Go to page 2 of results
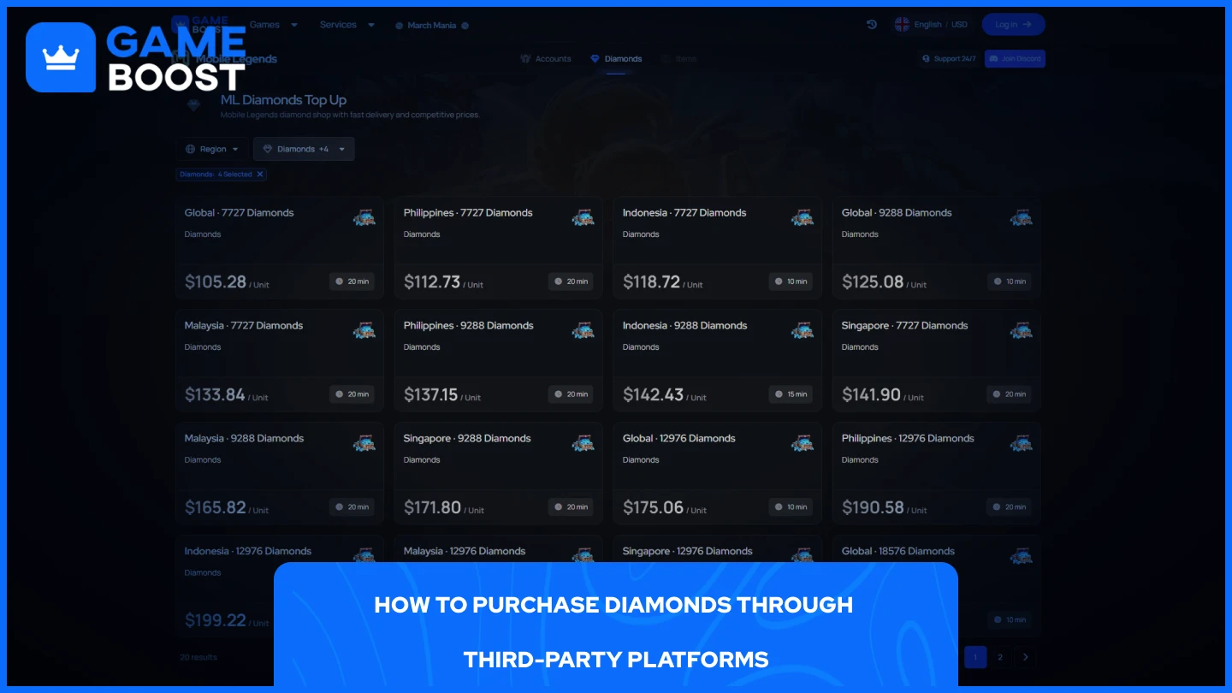 click(x=1000, y=657)
